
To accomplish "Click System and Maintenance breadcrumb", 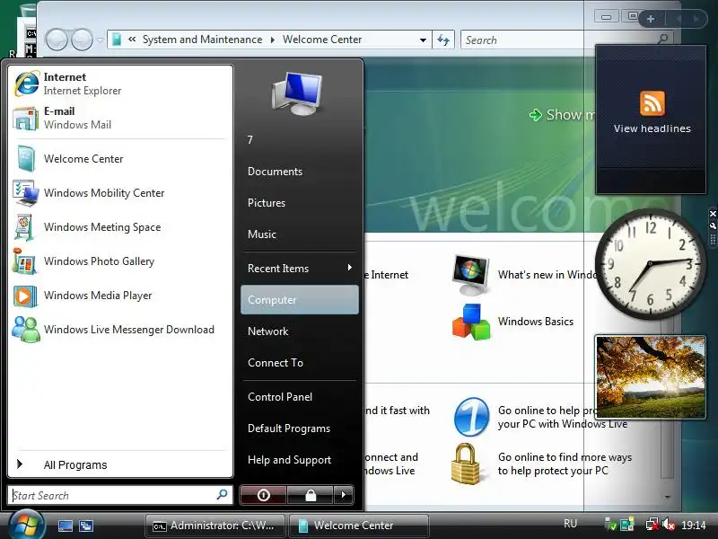I will click(x=203, y=40).
